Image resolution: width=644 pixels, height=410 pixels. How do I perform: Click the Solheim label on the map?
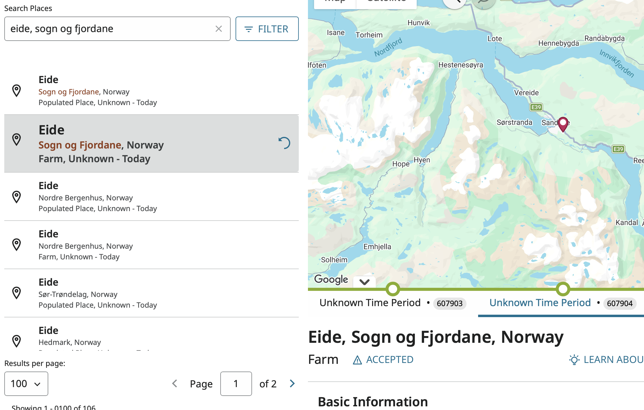pyautogui.click(x=334, y=260)
